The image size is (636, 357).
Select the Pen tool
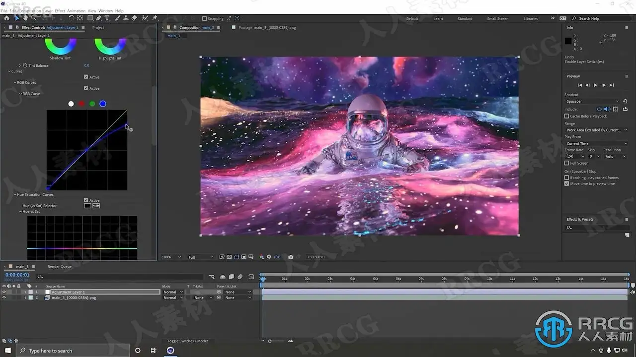tap(99, 18)
